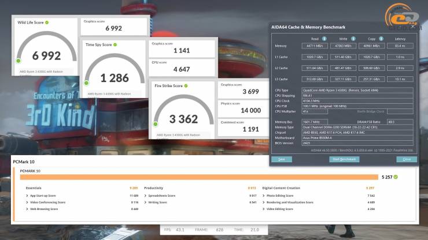
Task: Expand the Video Editing Score row
Action: click(x=263, y=209)
